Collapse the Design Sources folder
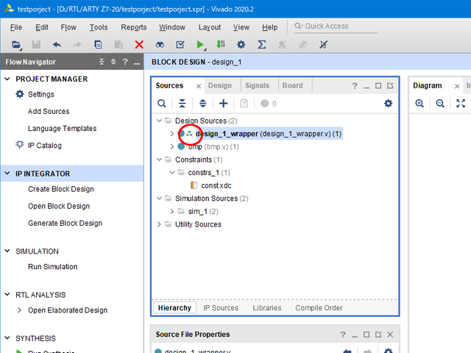This screenshot has height=353, width=471. pyautogui.click(x=160, y=121)
